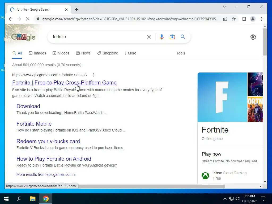The height and width of the screenshot is (204, 272).
Task: Open Google quick settings gear
Action: (253, 37)
